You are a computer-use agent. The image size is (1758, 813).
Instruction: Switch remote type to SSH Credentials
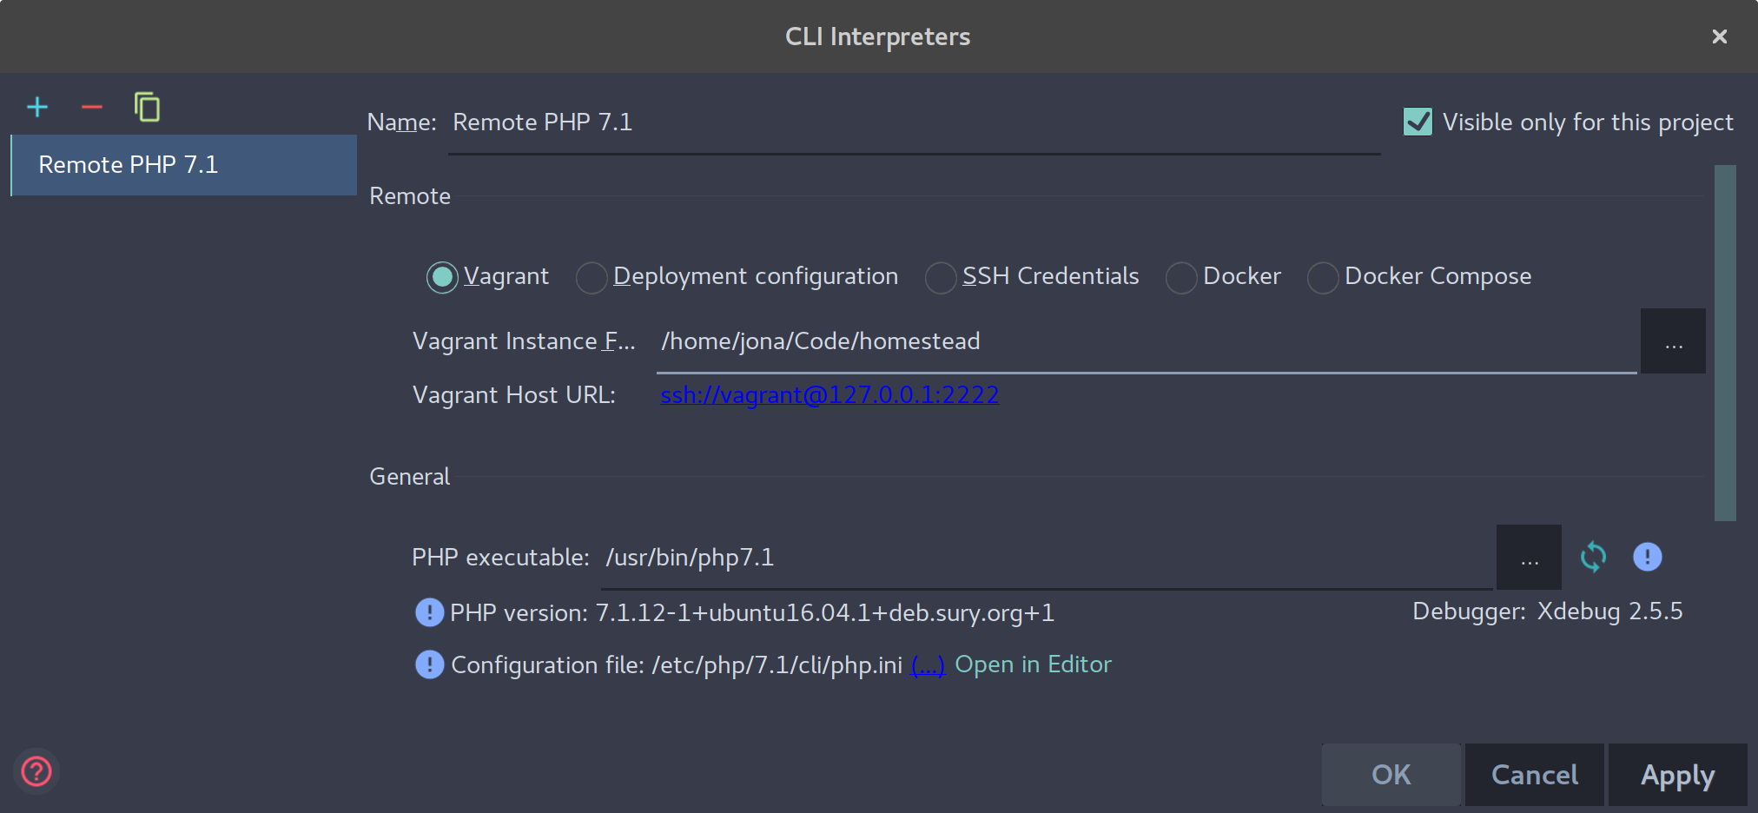[941, 277]
